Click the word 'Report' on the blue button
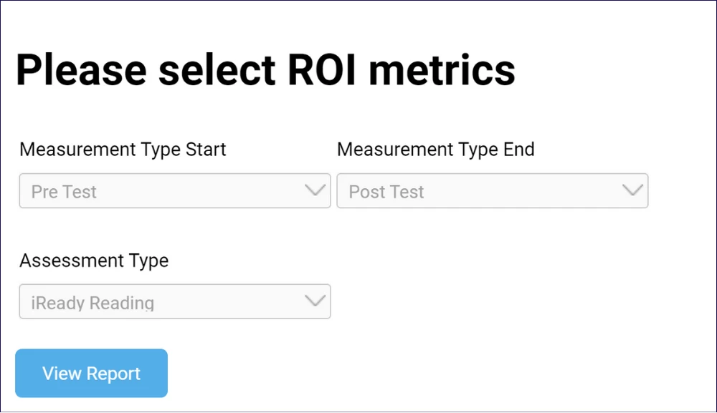Viewport: 717px width, 413px height. 113,374
